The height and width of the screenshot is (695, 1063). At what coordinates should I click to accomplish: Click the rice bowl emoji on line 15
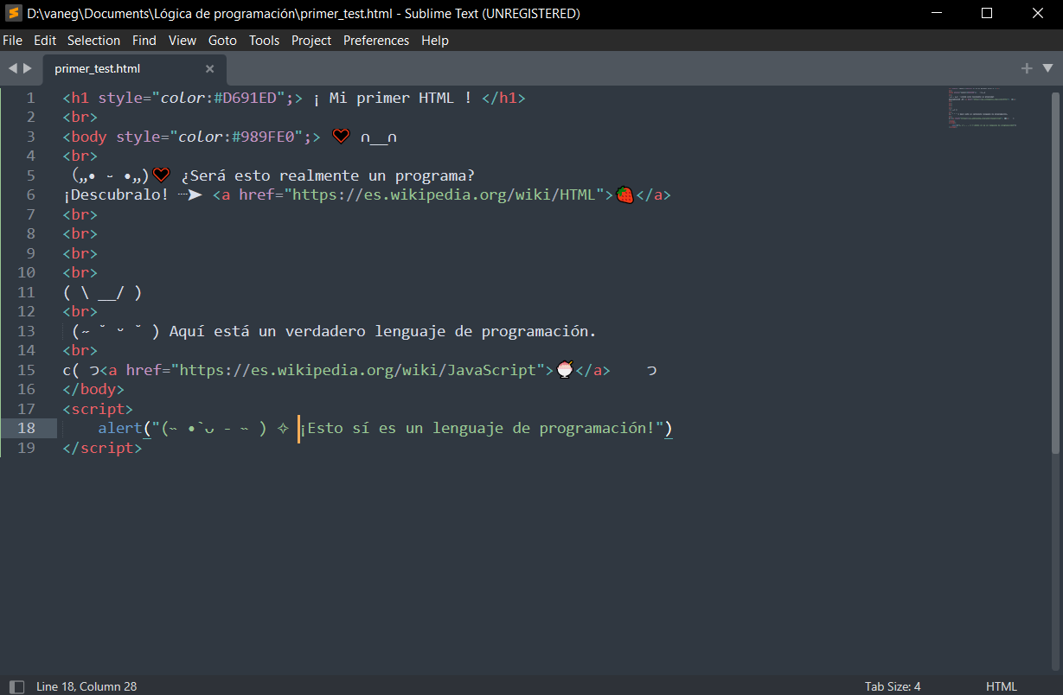[565, 370]
